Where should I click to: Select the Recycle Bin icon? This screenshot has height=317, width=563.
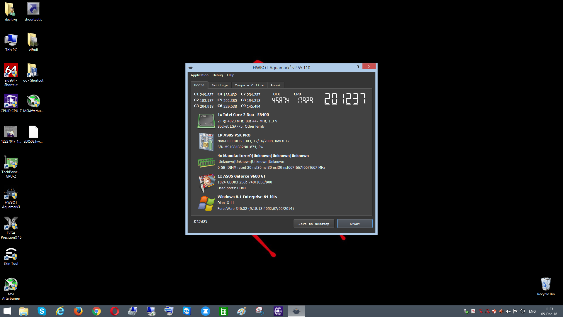(x=546, y=287)
